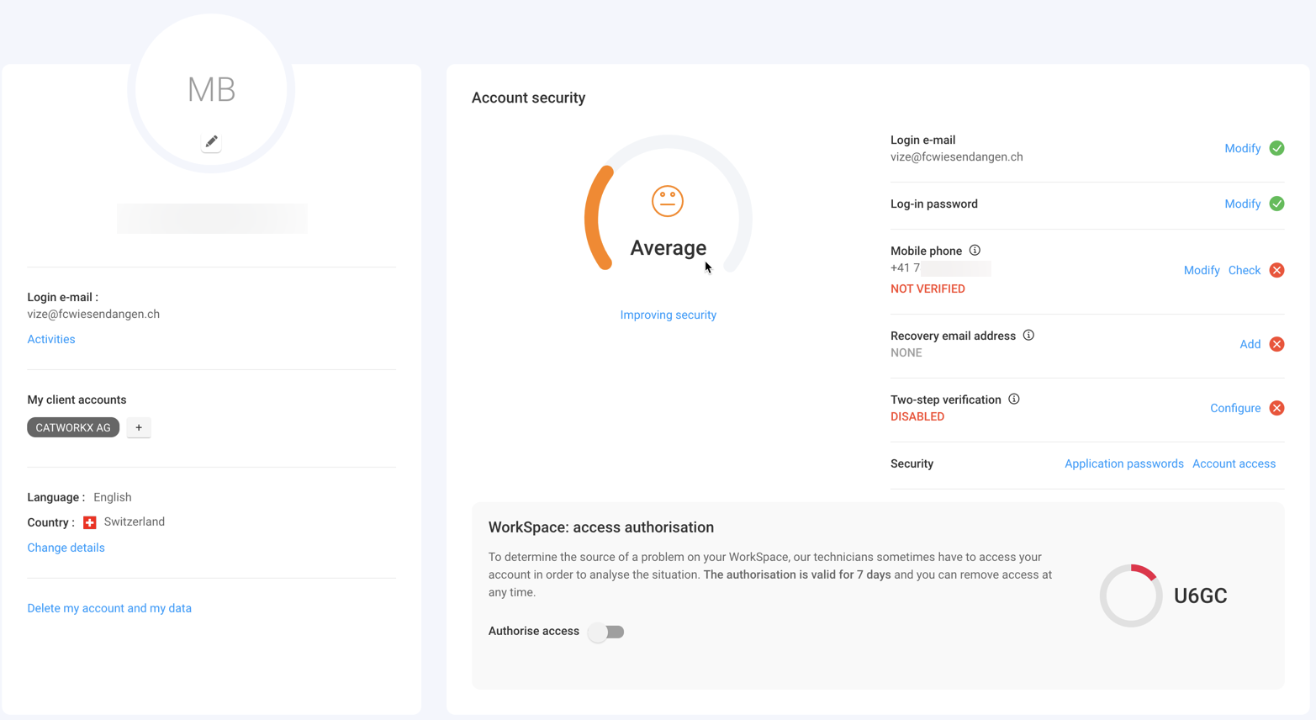Viewport: 1316px width, 720px height.
Task: Click the neutral face security icon
Action: pyautogui.click(x=668, y=201)
